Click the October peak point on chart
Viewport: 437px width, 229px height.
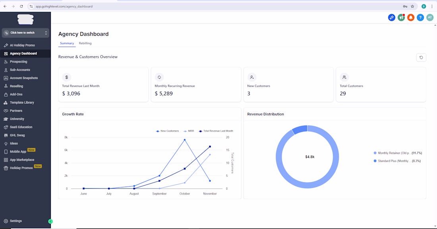(184, 140)
